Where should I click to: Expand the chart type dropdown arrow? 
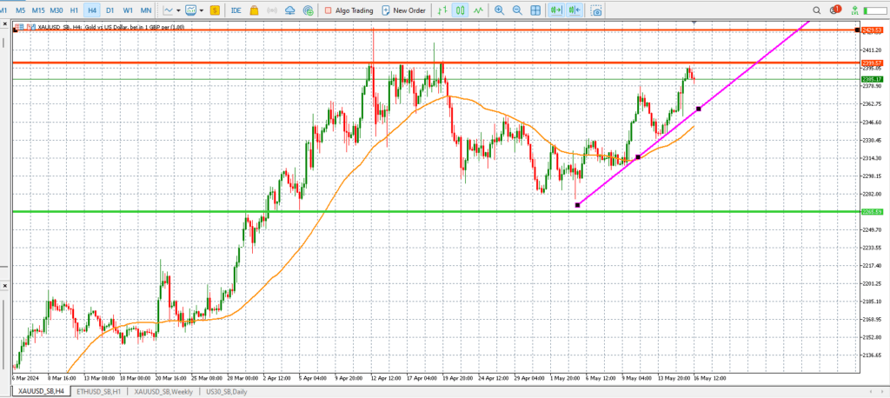click(x=178, y=10)
